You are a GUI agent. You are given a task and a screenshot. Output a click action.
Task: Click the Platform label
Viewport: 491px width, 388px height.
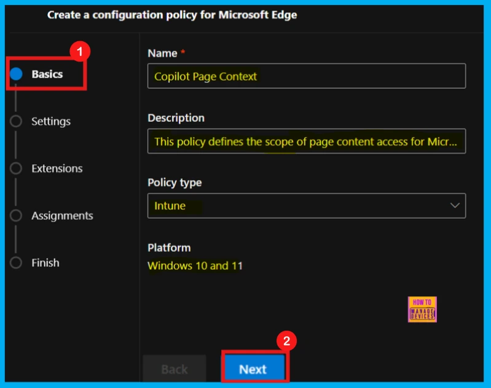tap(169, 248)
